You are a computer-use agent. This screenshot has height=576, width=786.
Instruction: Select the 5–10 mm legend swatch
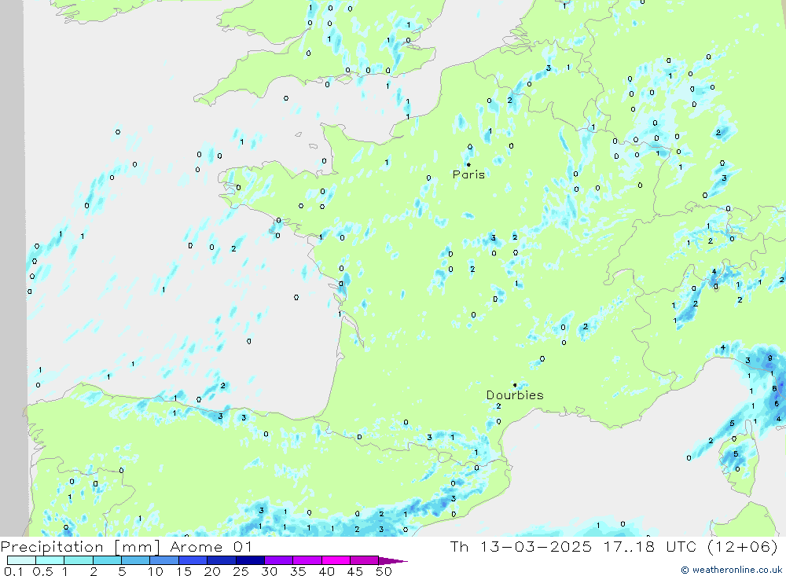click(136, 560)
